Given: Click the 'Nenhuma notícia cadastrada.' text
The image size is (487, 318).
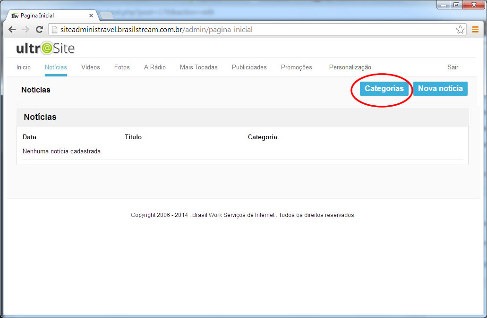Looking at the screenshot, I should tap(62, 151).
